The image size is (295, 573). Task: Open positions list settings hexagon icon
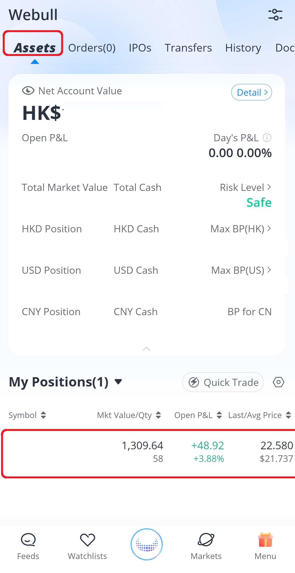[279, 382]
